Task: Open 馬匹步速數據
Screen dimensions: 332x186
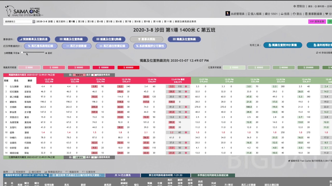Action: 77,46
